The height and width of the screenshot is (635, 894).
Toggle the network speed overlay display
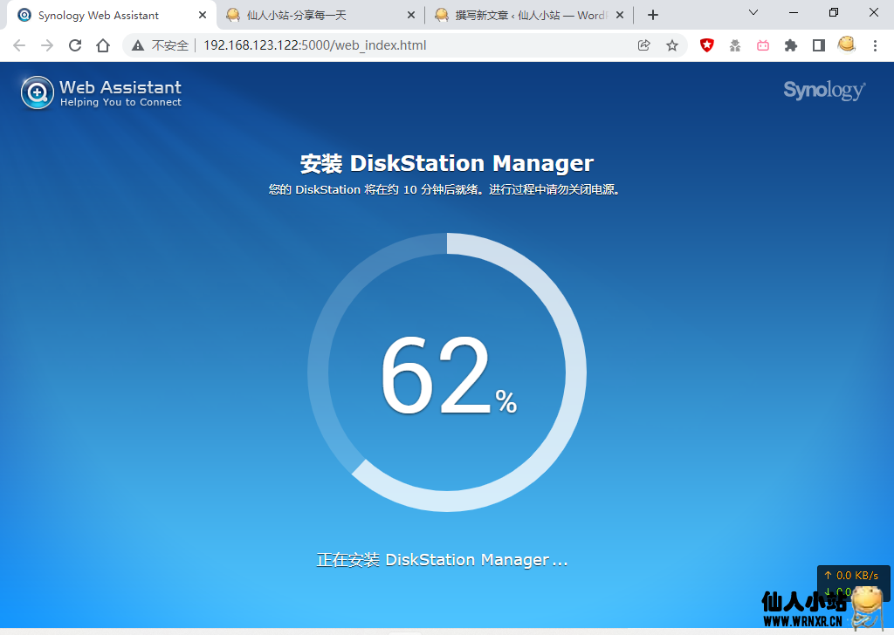tap(854, 583)
